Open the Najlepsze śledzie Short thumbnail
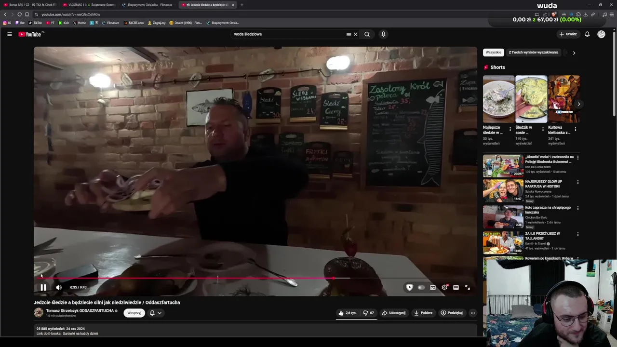The height and width of the screenshot is (347, 617). coord(498,99)
